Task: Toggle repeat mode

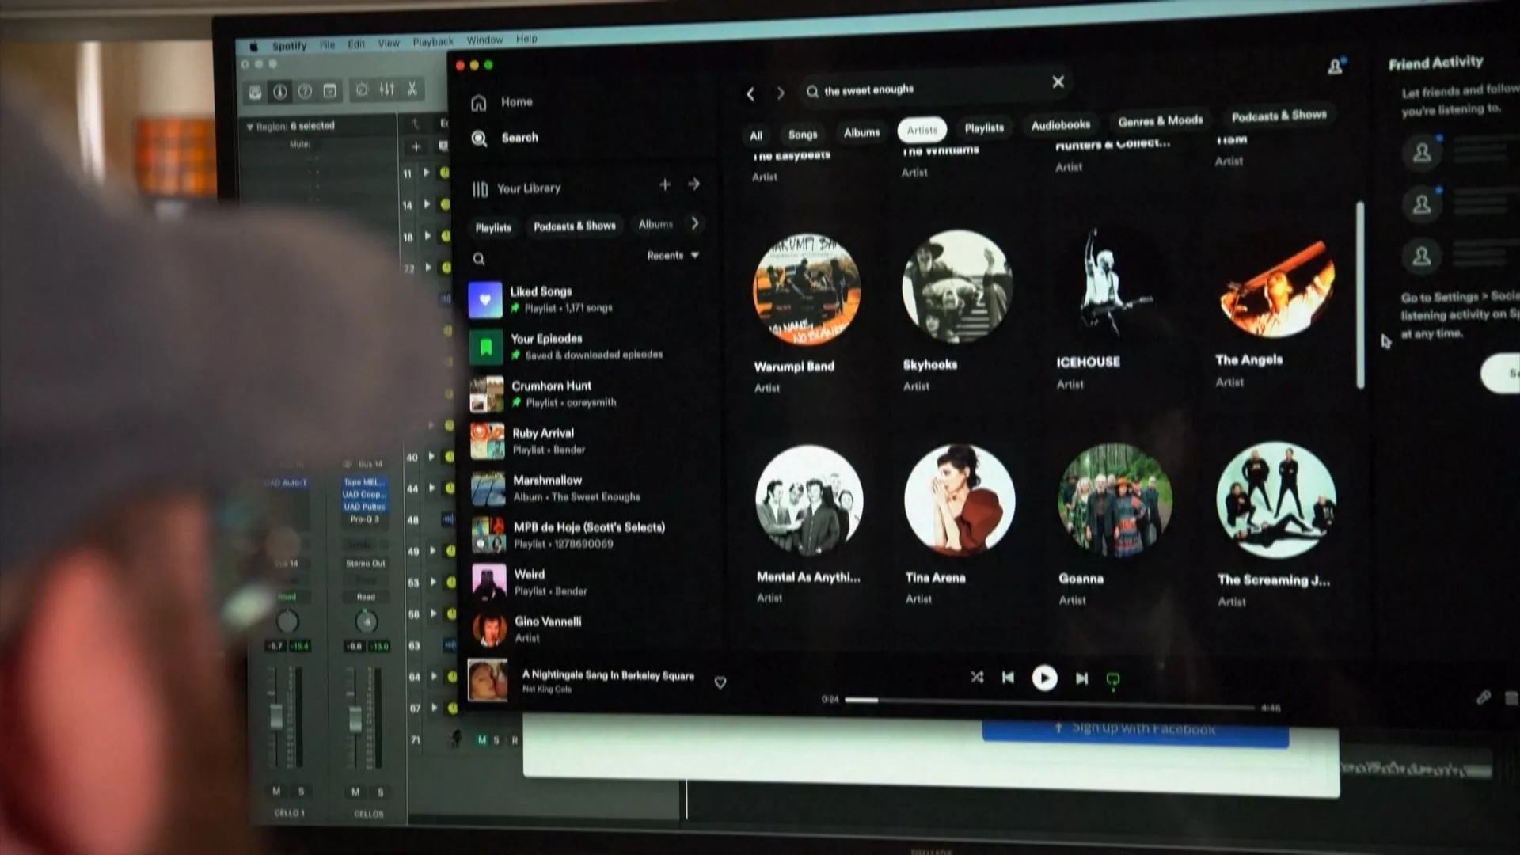Action: pos(1112,680)
